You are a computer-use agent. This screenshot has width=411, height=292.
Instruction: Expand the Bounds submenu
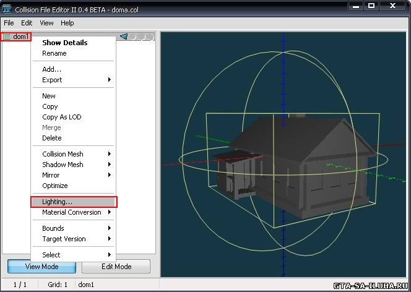(x=74, y=228)
